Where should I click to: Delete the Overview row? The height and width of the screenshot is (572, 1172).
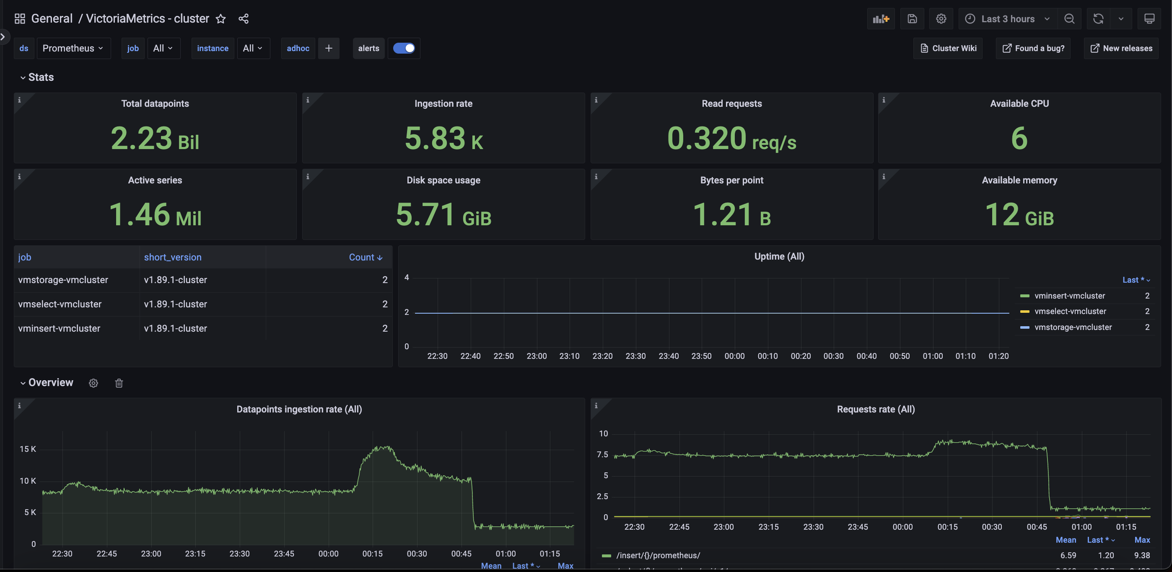119,384
